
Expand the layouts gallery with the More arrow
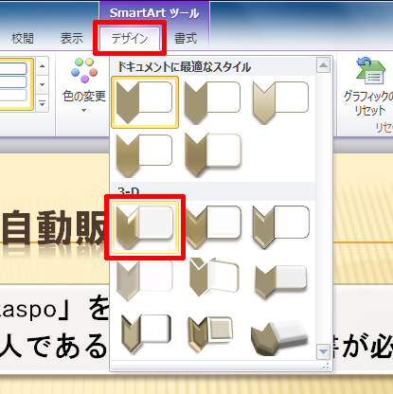(43, 103)
